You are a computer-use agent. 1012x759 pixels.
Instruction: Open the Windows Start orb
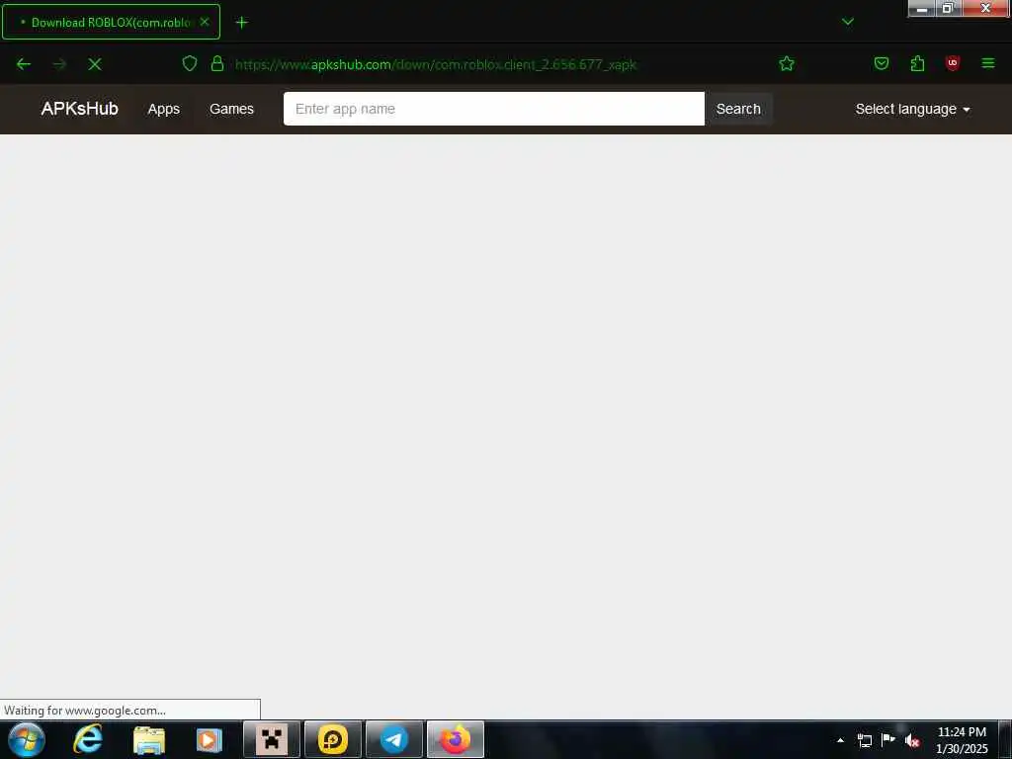click(27, 739)
